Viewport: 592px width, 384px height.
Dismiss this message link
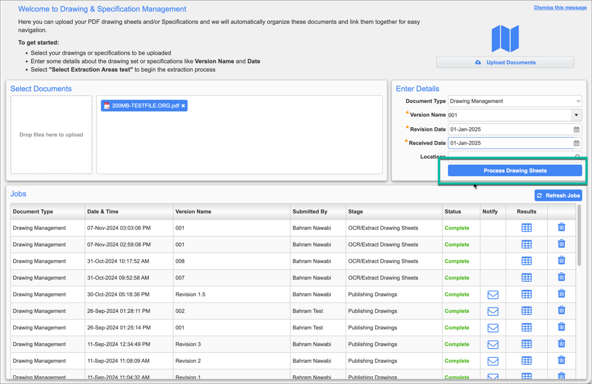560,8
